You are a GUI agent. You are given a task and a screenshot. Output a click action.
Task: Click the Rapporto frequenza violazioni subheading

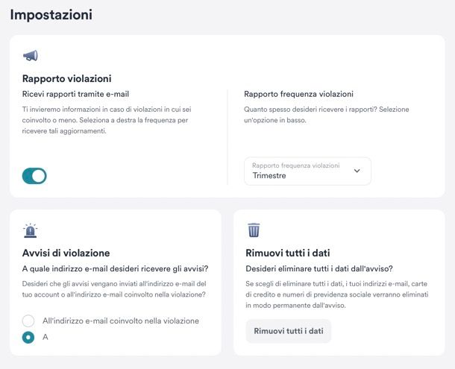click(298, 94)
